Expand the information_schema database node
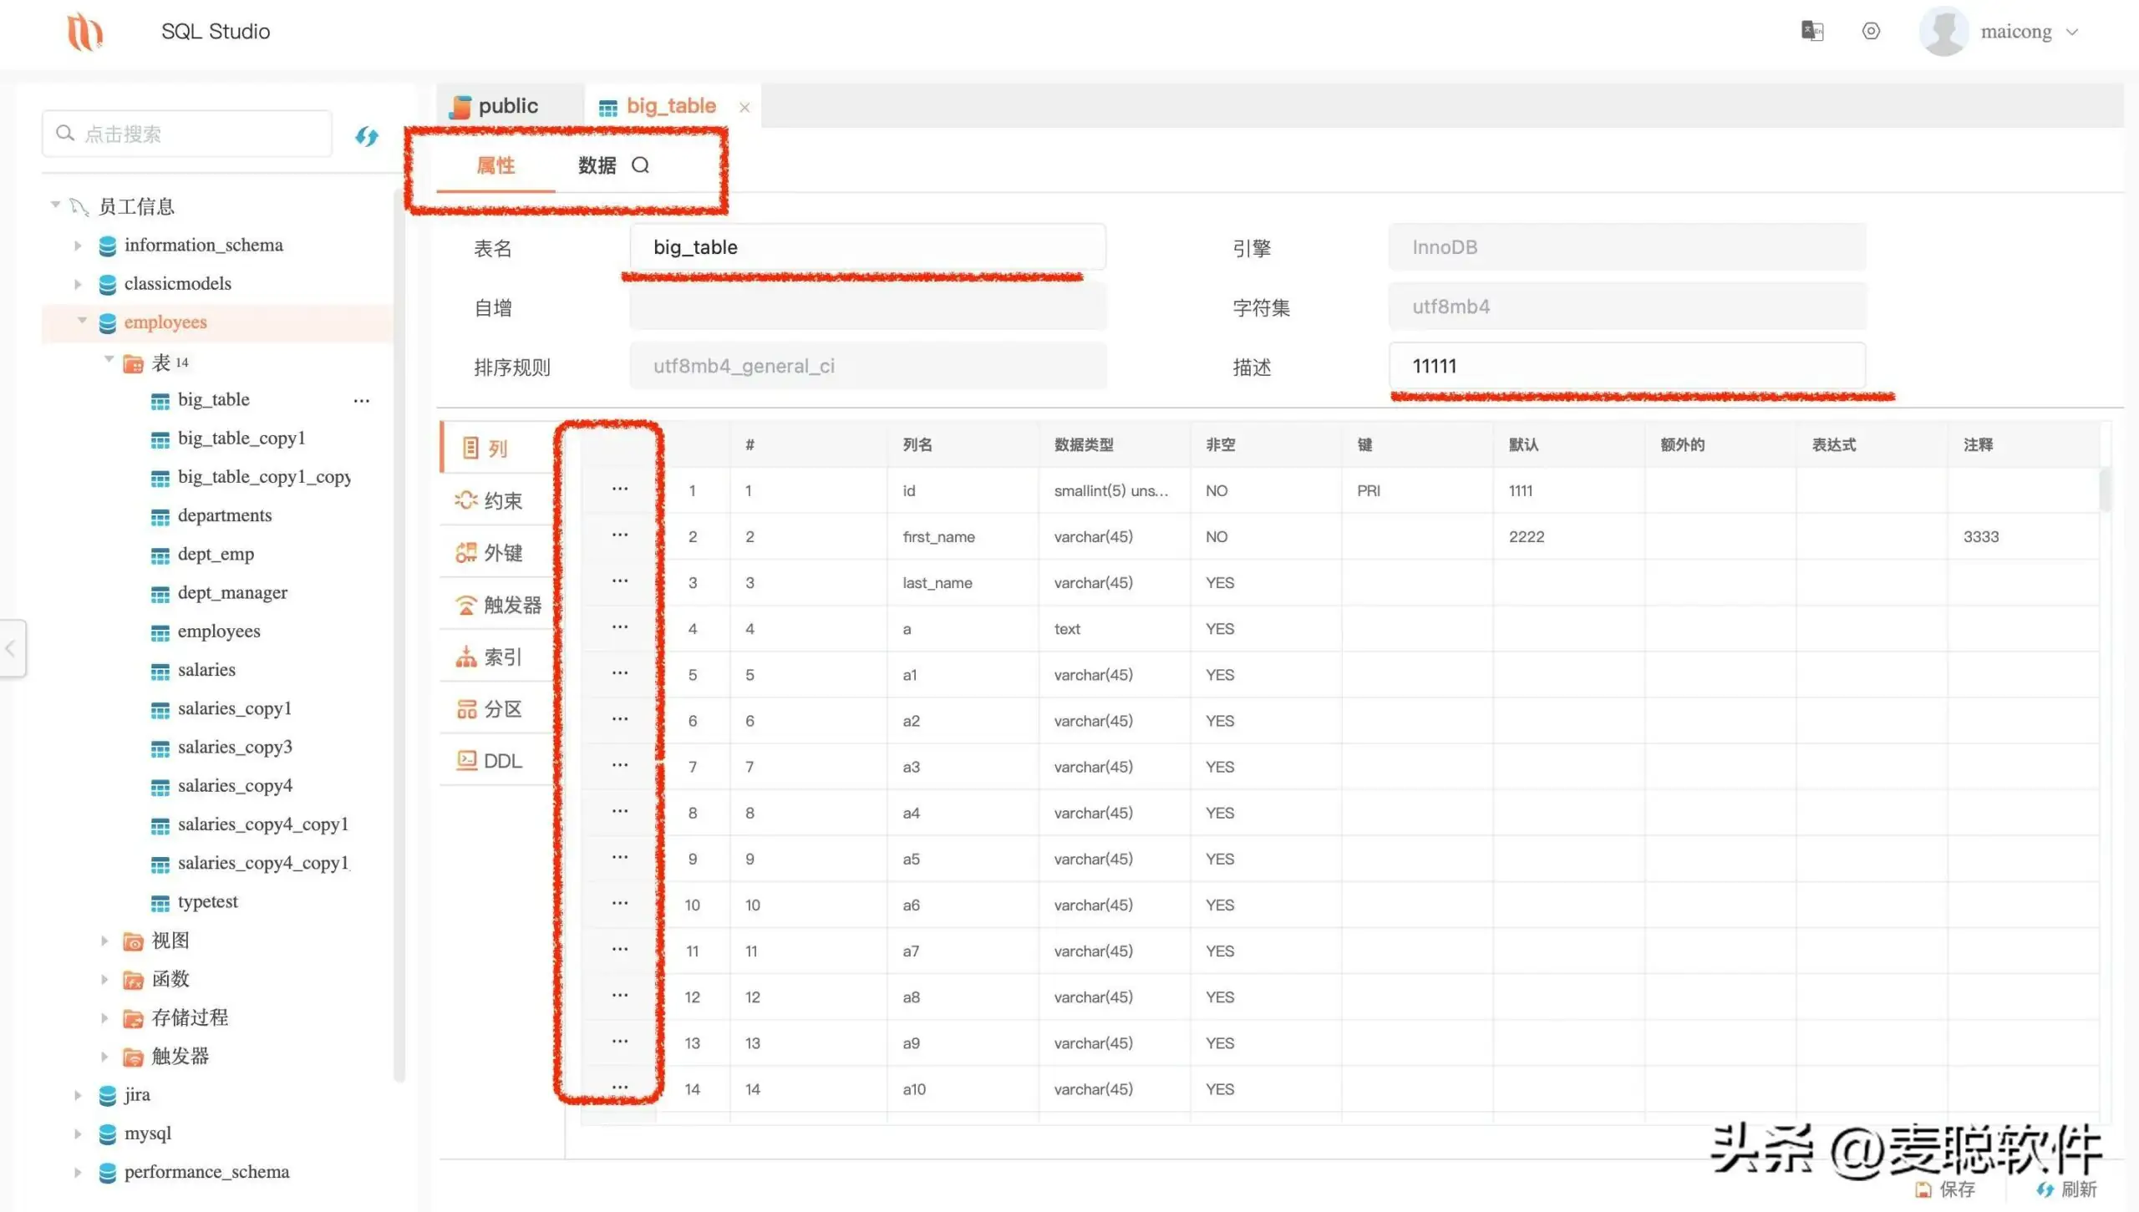Image resolution: width=2139 pixels, height=1212 pixels. click(x=78, y=245)
